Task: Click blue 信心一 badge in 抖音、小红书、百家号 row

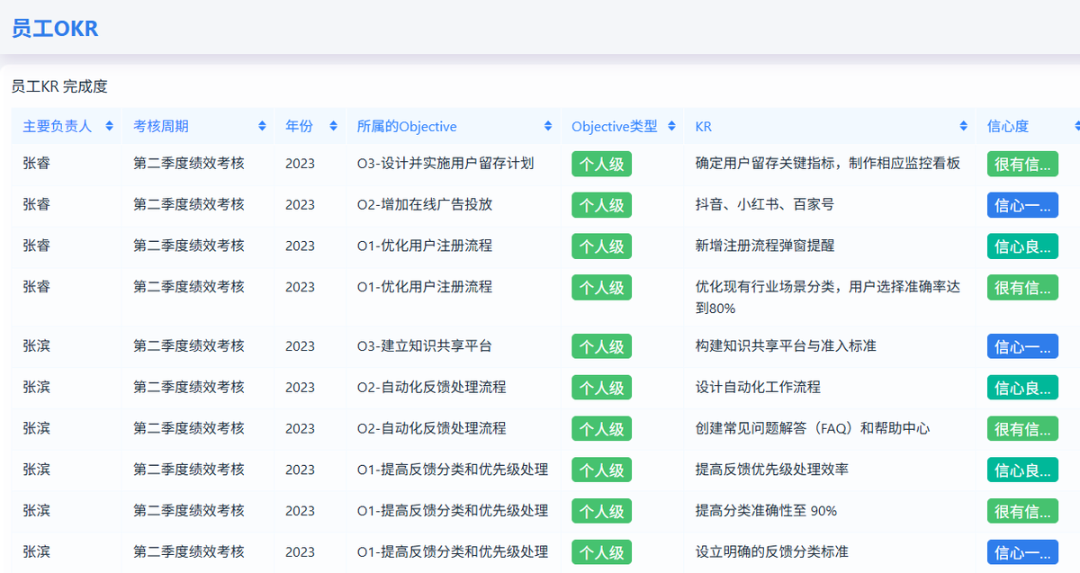Action: click(x=1022, y=205)
